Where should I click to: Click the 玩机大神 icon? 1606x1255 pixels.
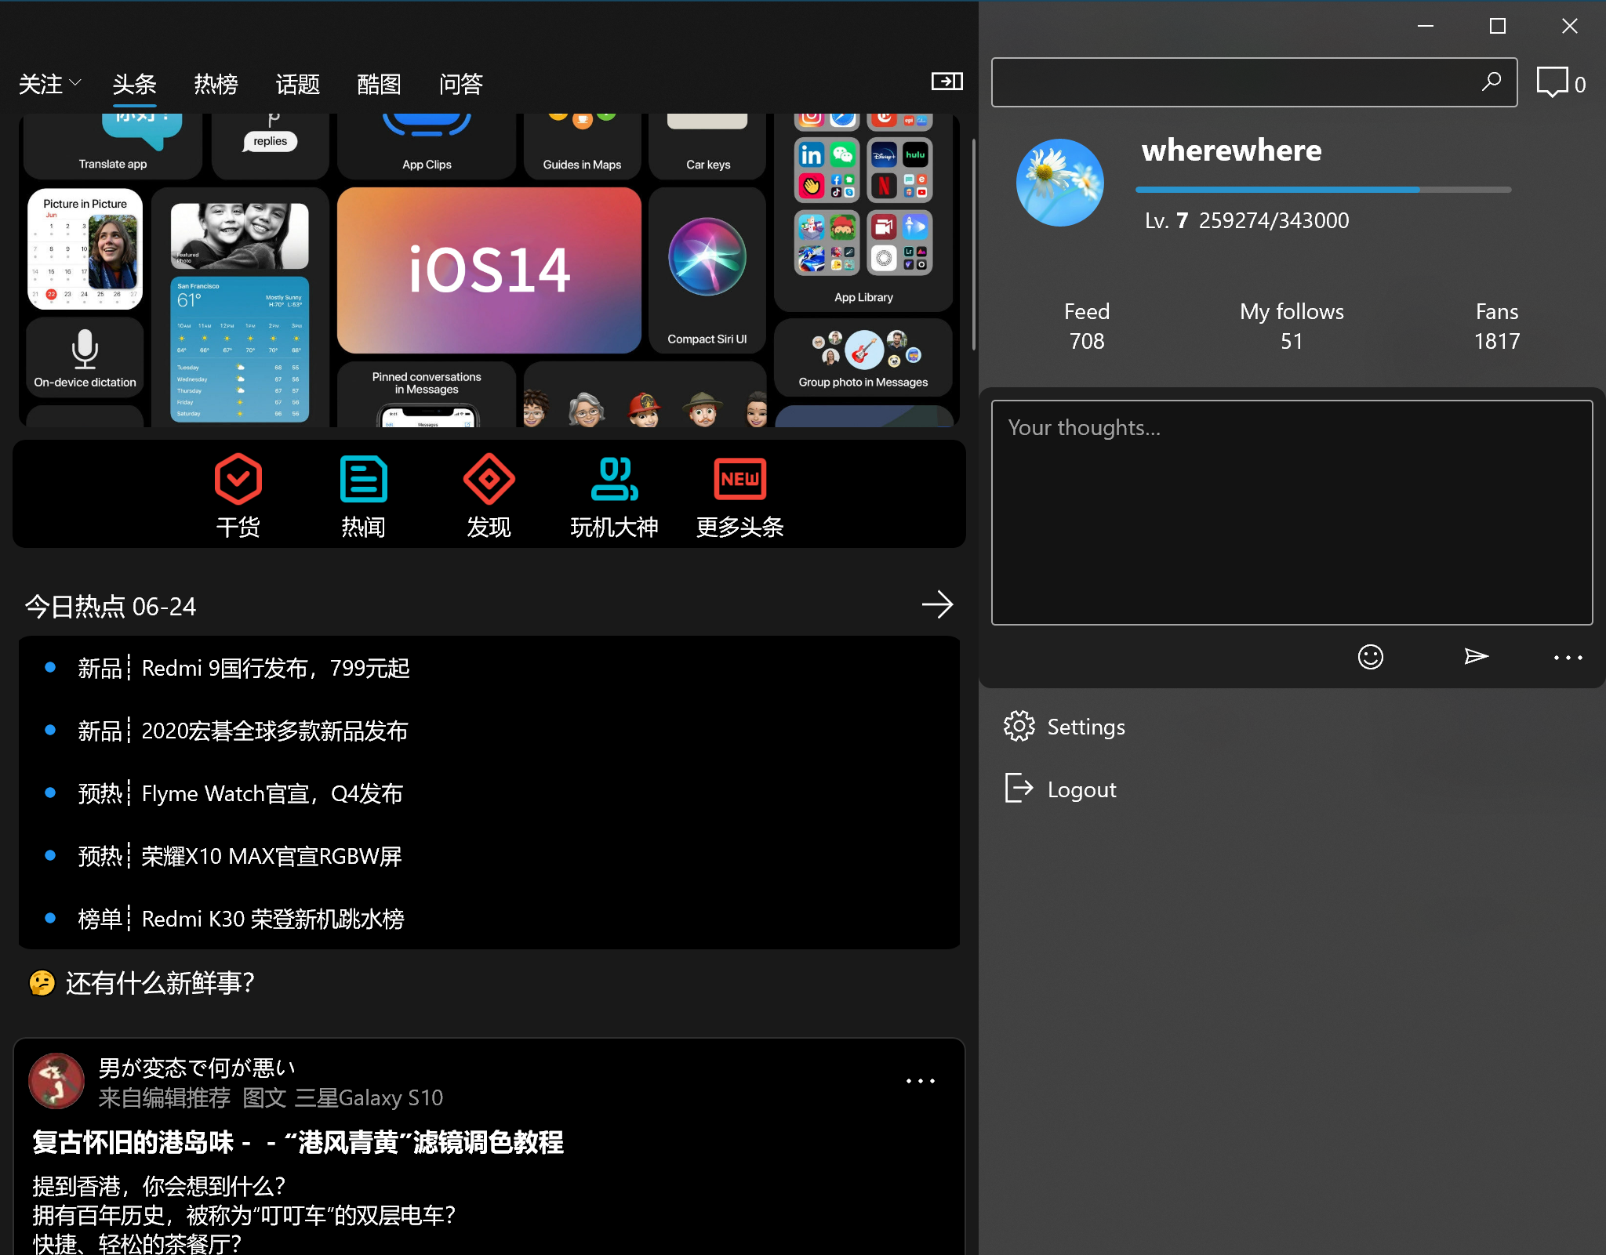(614, 479)
